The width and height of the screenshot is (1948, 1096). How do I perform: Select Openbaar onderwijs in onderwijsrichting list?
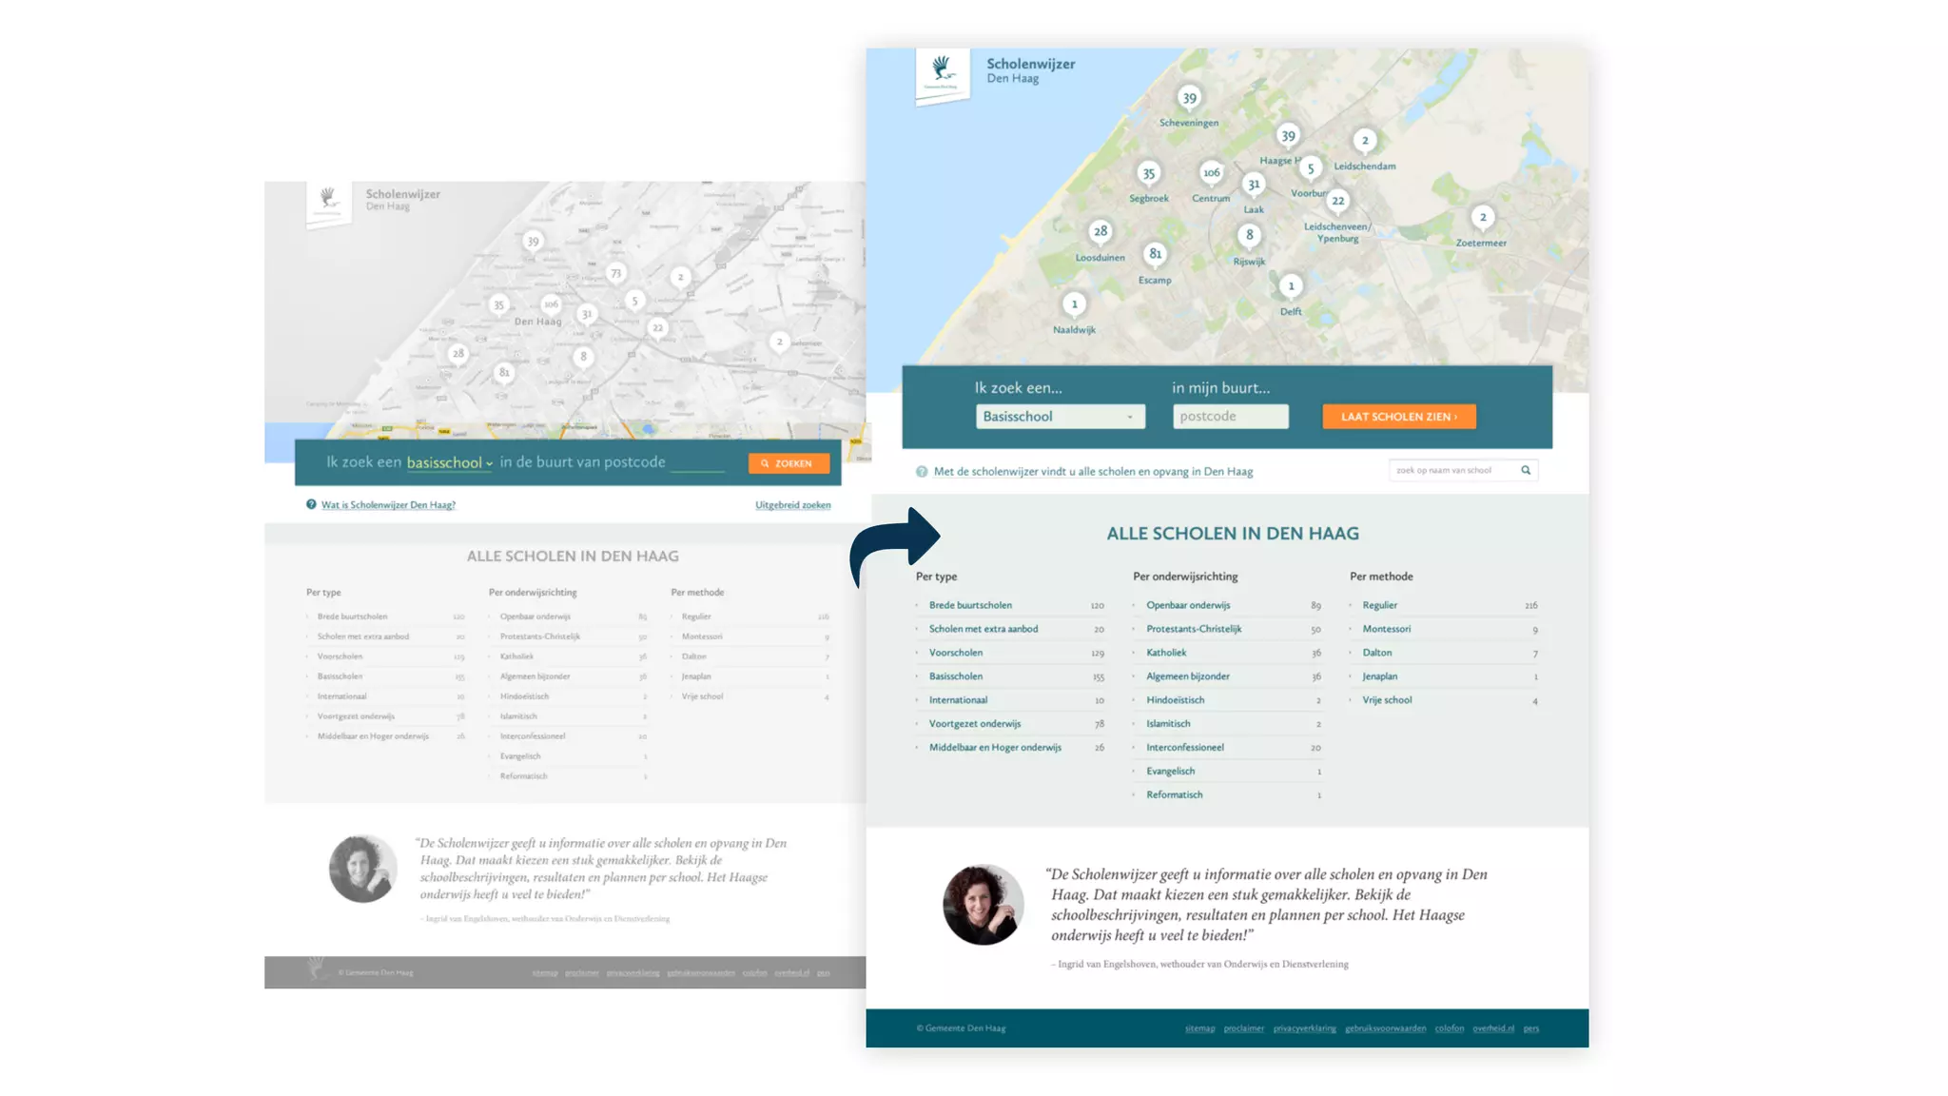[1187, 605]
